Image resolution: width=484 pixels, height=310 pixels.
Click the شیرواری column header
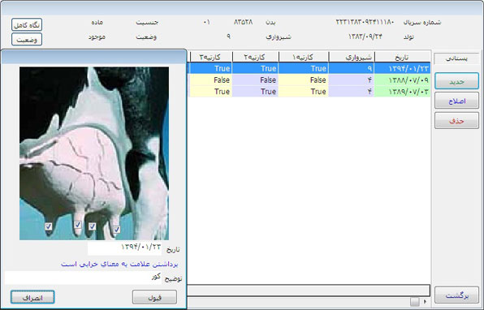[352, 57]
